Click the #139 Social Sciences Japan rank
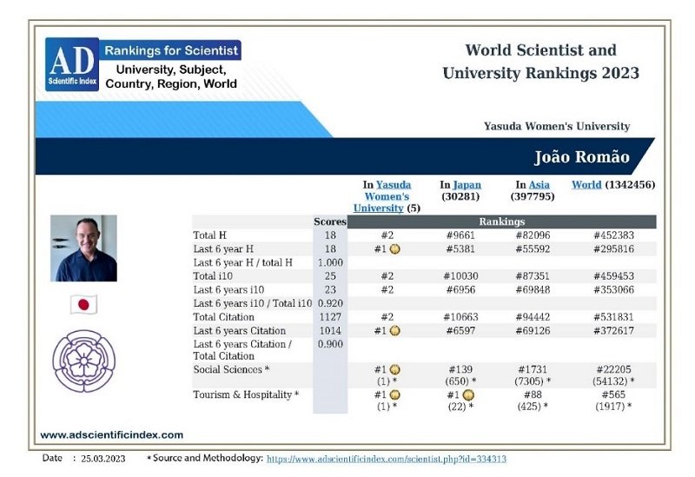Viewport: 695px width, 477px height. (x=460, y=370)
